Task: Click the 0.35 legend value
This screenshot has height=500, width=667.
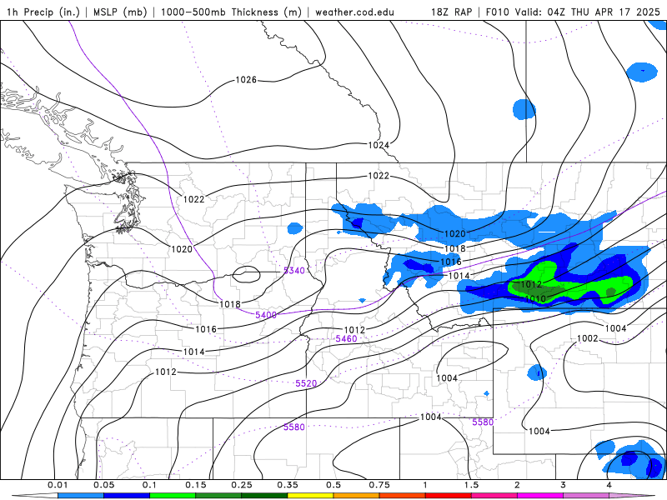Action: pyautogui.click(x=288, y=485)
